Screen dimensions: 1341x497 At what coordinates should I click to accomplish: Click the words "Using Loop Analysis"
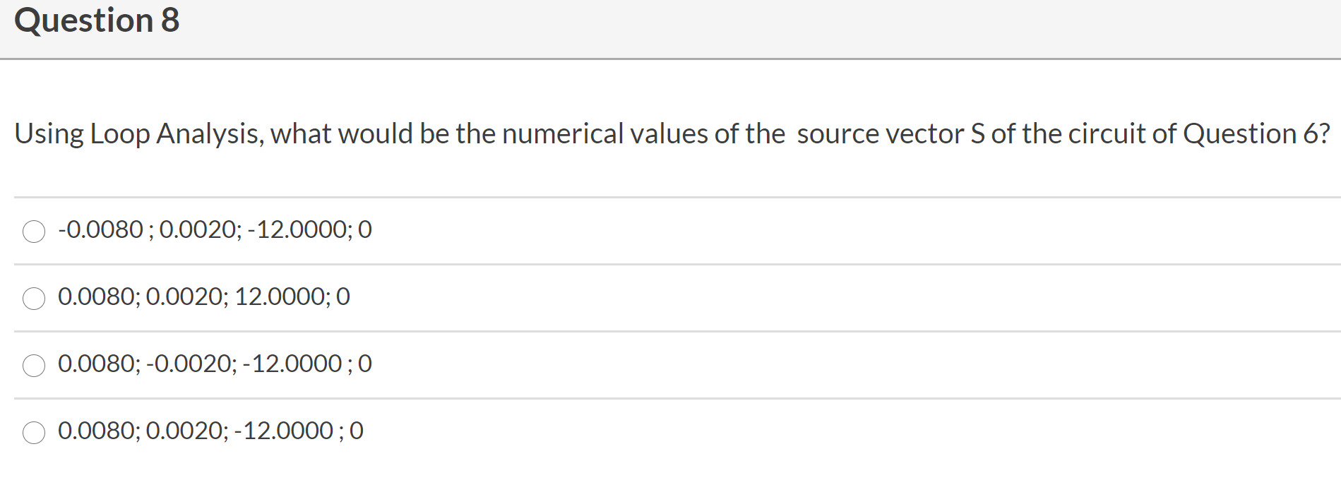[x=138, y=133]
